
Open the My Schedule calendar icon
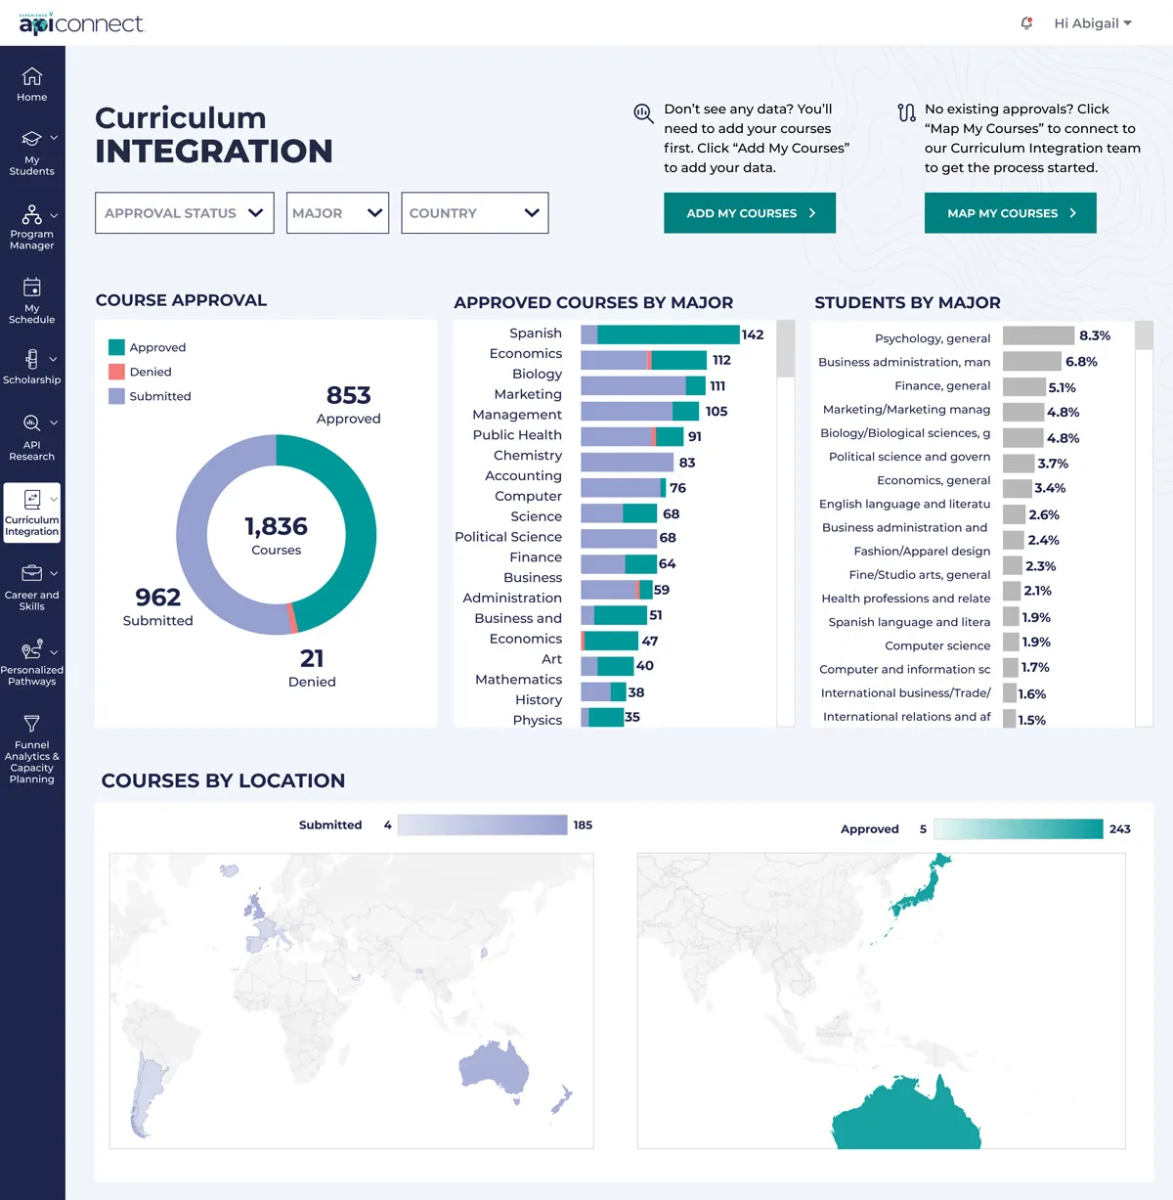pyautogui.click(x=31, y=287)
